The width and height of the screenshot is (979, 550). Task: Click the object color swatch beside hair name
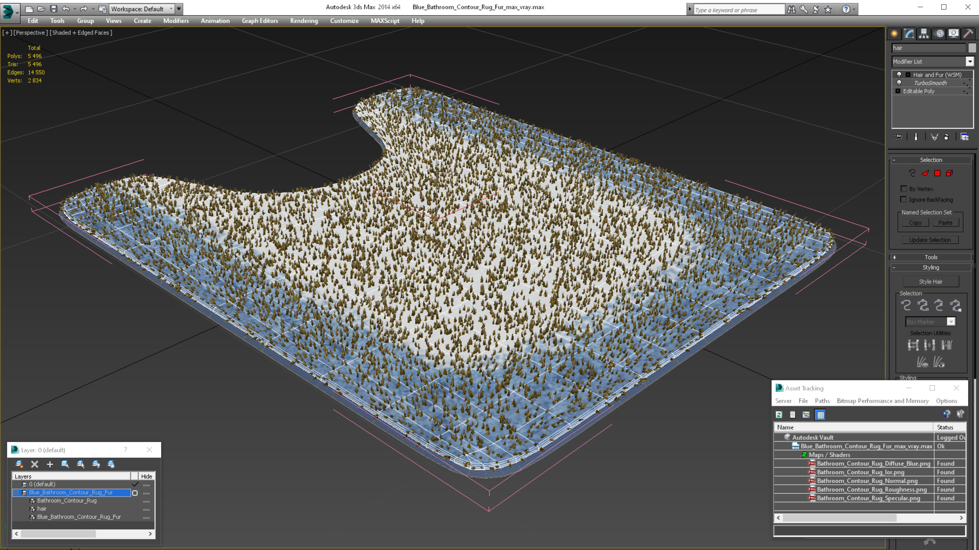coord(972,48)
